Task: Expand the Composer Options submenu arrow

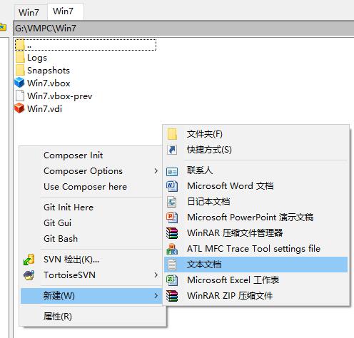Action: click(156, 171)
